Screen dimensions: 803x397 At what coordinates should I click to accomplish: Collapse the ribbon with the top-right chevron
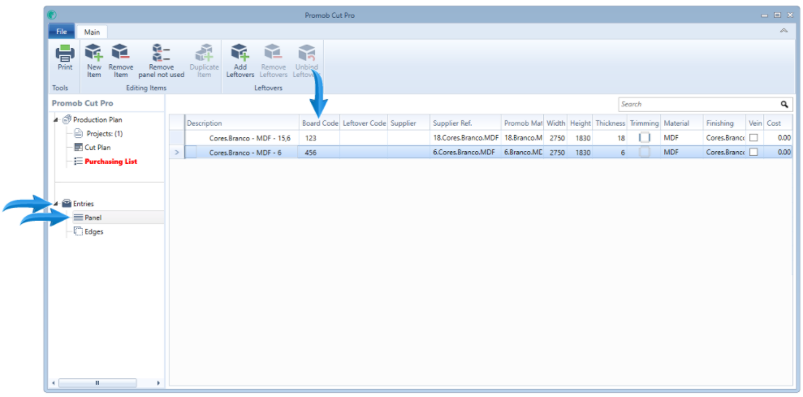pos(784,31)
